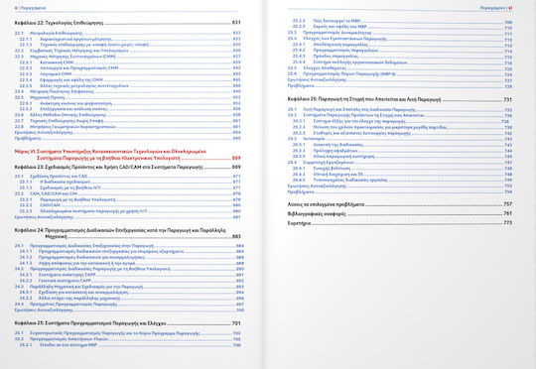Image resolution: width=536 pixels, height=369 pixels.
Task: Click 'Ερωτήσεις Ανασκόπησης' entry of chapter 23
Action: 127,217
